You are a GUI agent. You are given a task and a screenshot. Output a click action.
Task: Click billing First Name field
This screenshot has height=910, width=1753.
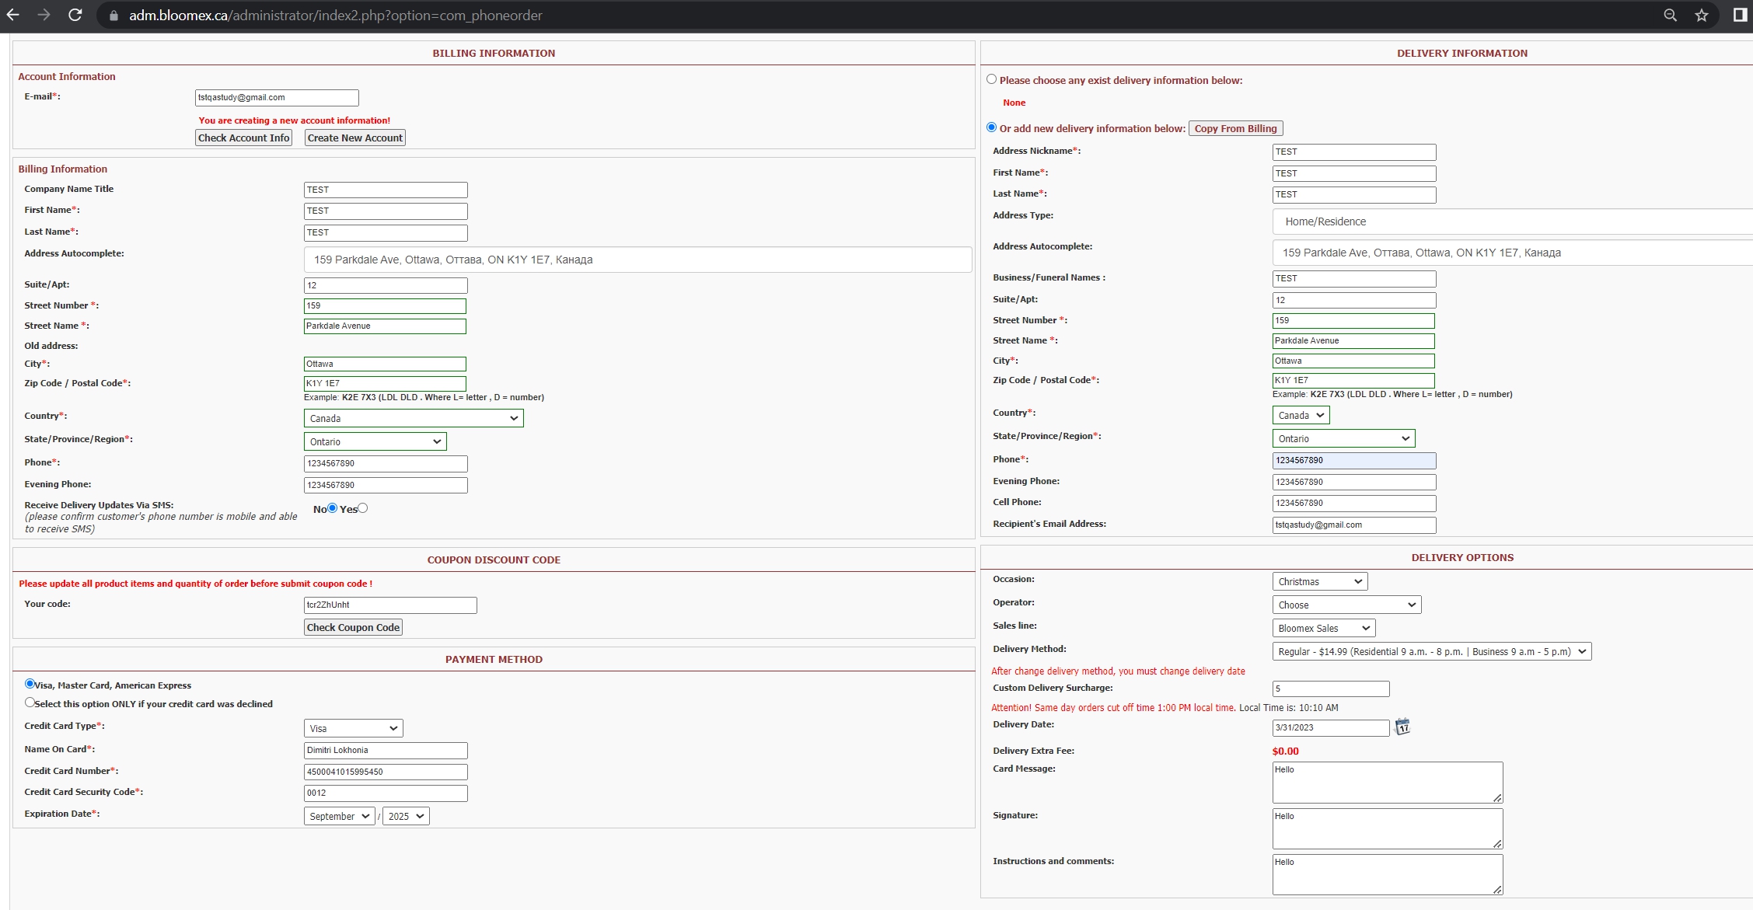click(386, 211)
